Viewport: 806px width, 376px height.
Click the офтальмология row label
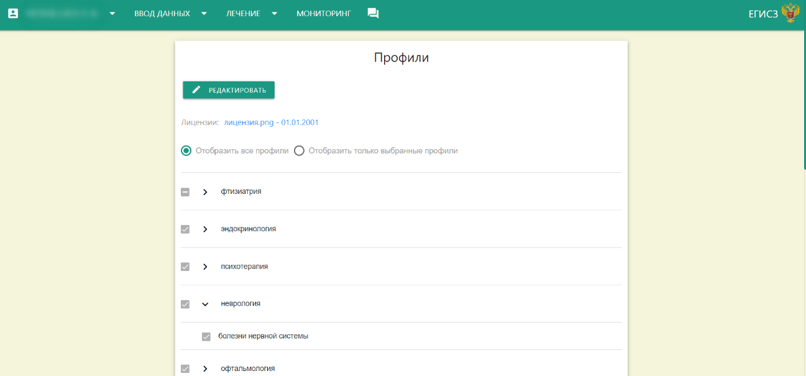(248, 368)
